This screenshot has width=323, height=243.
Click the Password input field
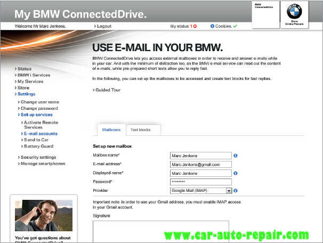[x=201, y=182]
